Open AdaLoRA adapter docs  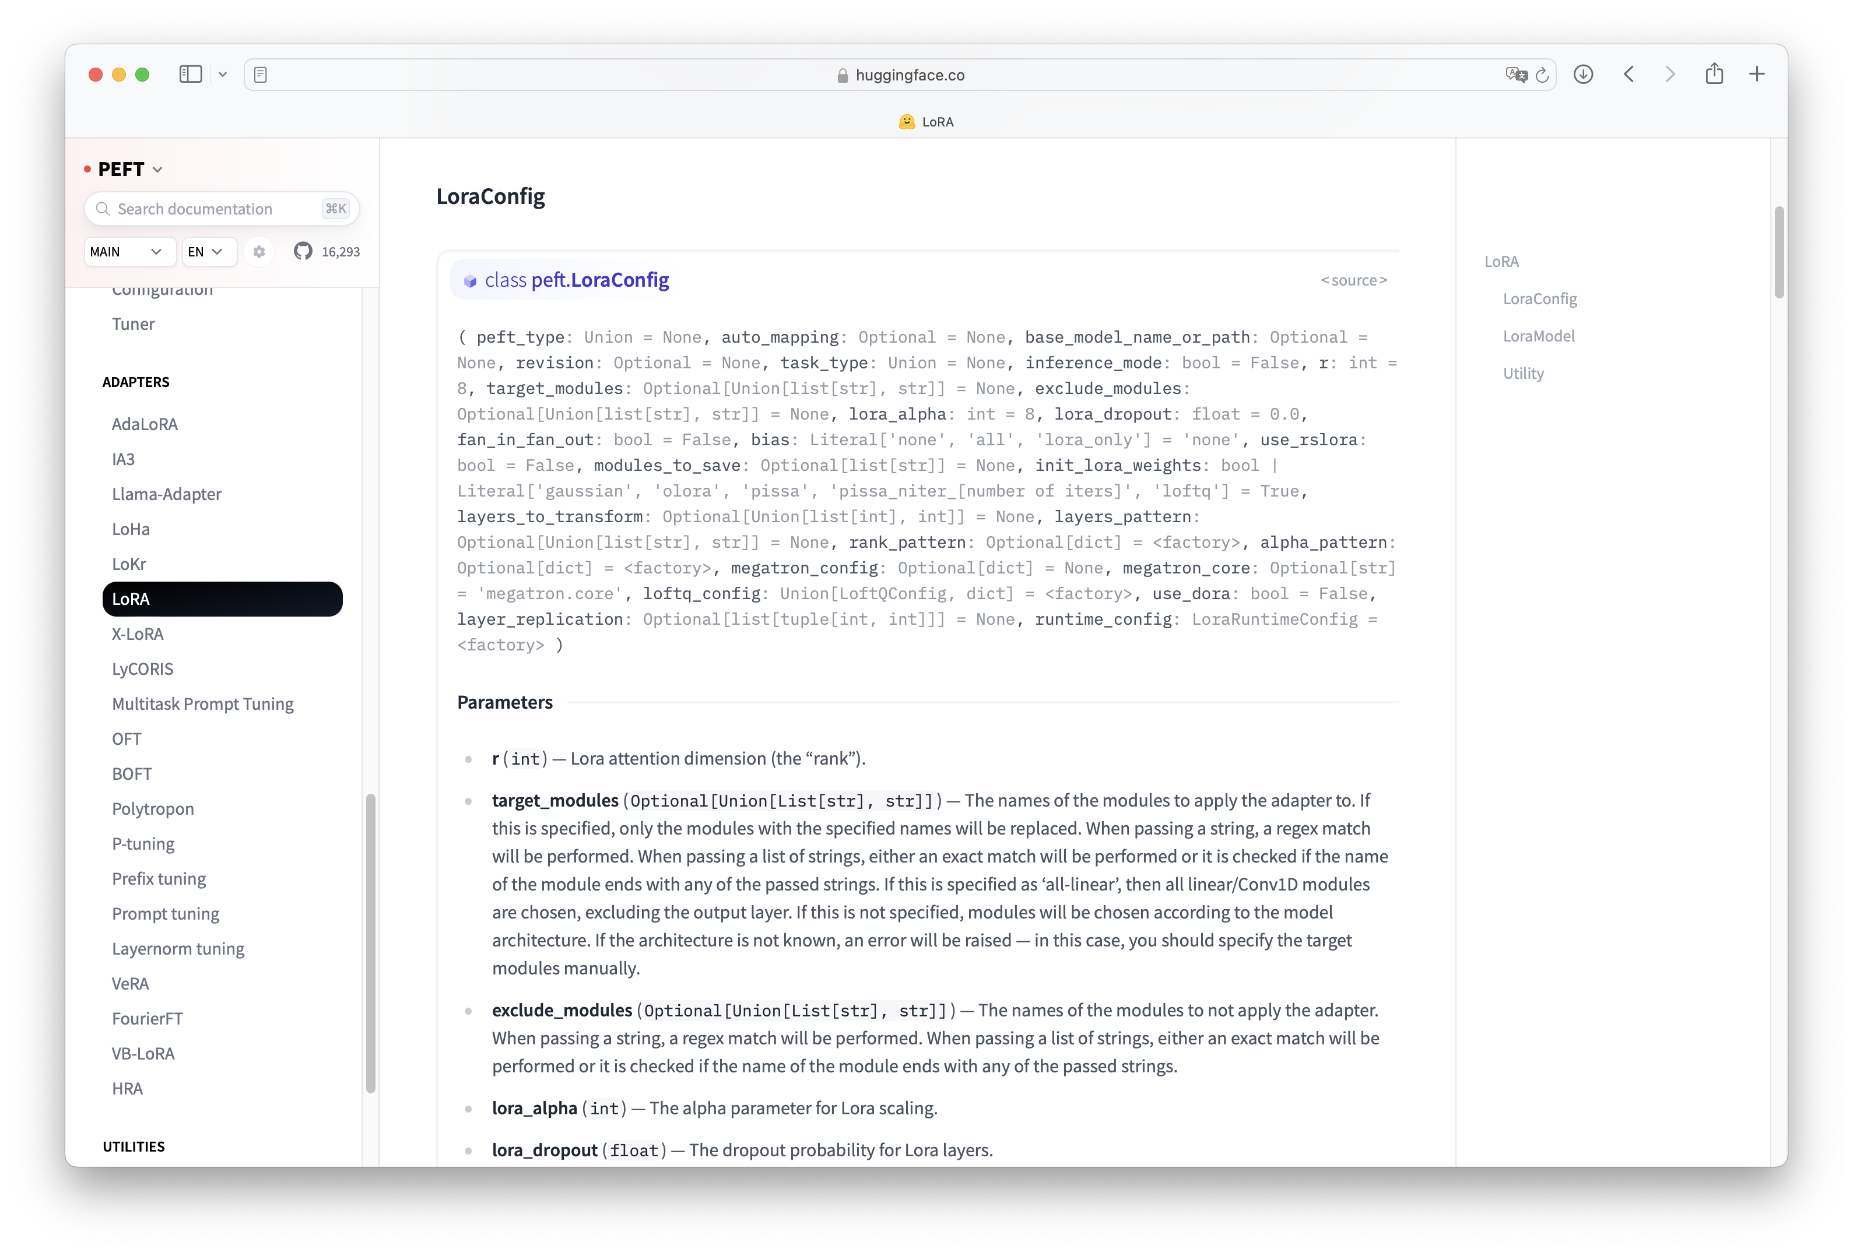coord(145,424)
